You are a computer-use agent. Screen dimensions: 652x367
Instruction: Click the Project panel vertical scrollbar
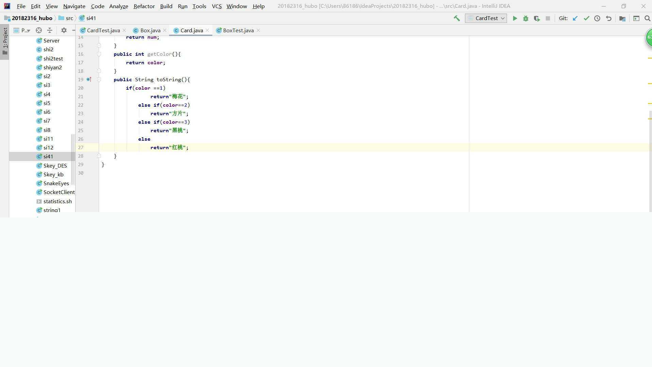tap(73, 160)
